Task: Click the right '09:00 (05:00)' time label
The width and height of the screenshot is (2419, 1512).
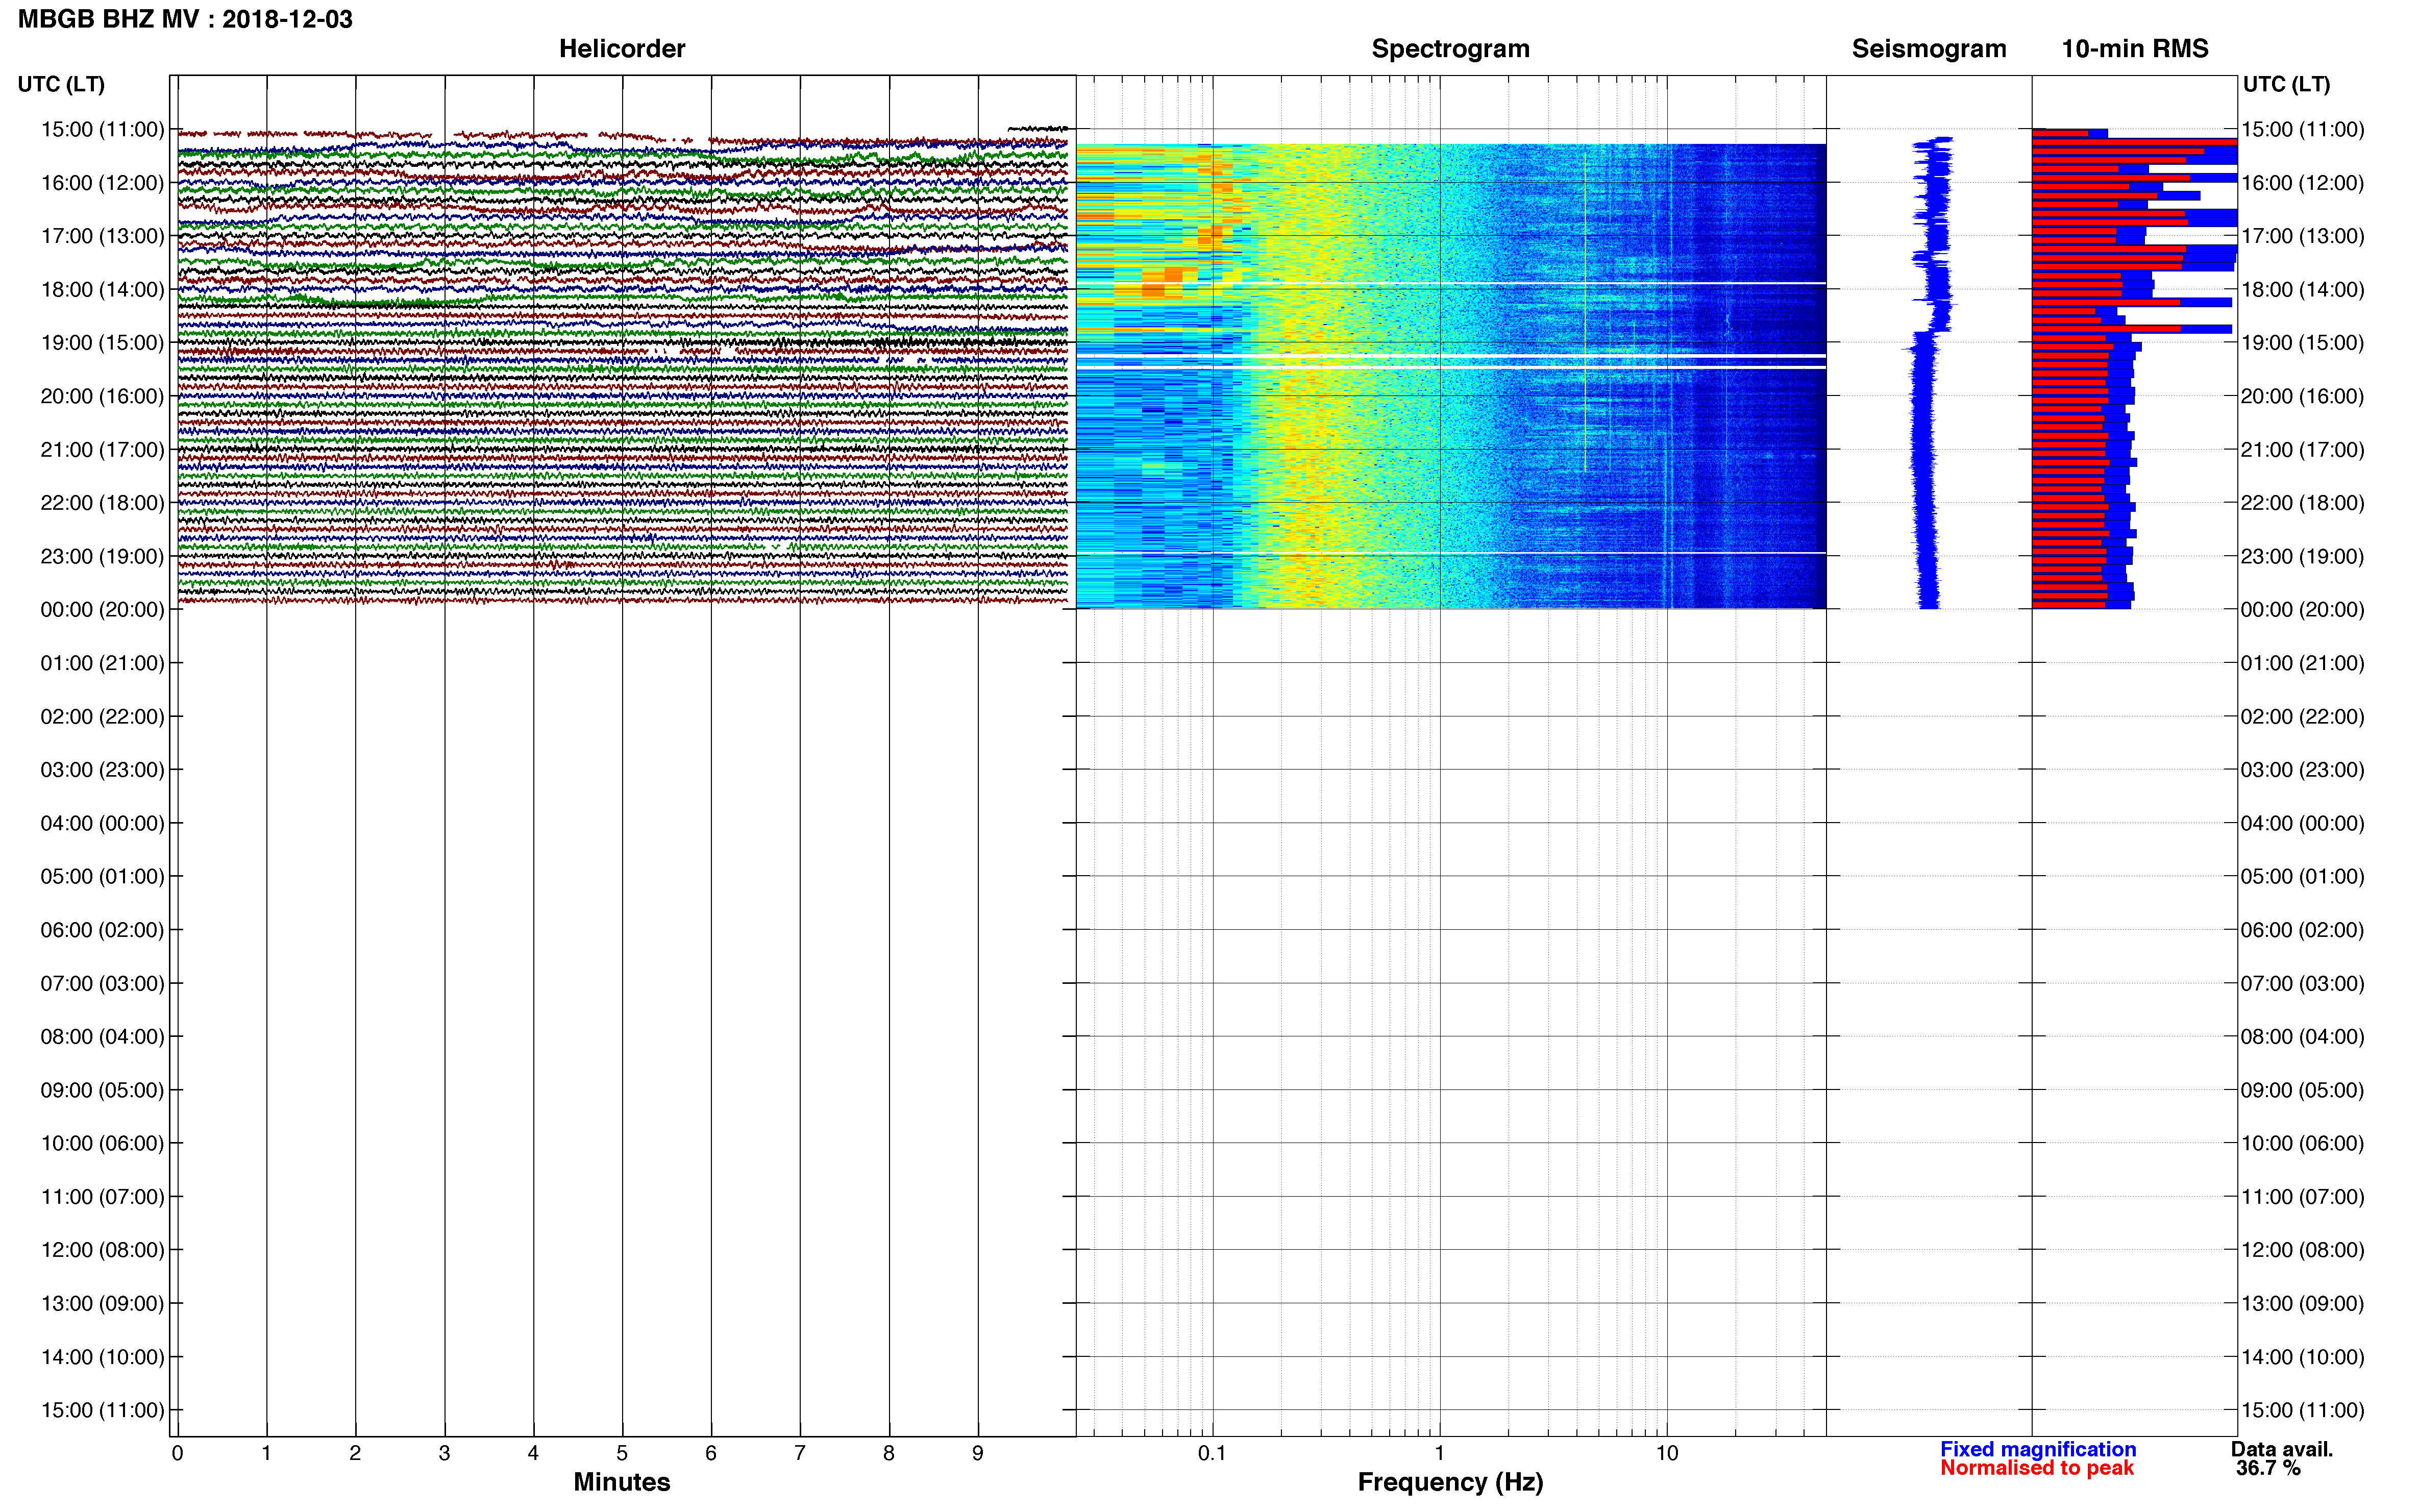Action: [2302, 1089]
